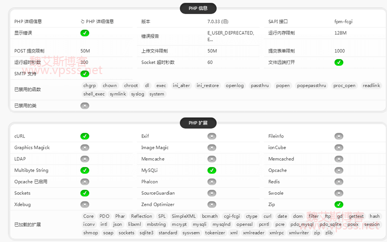Screen dimensions: 387x242
Task: Click the green Multibyte String check icon
Action: pos(85,170)
